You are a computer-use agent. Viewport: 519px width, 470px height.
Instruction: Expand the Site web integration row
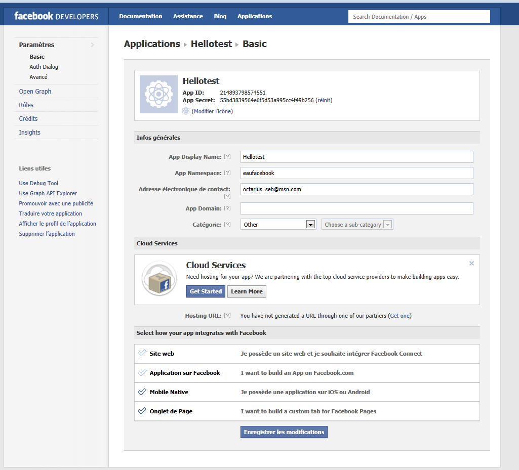tap(307, 354)
